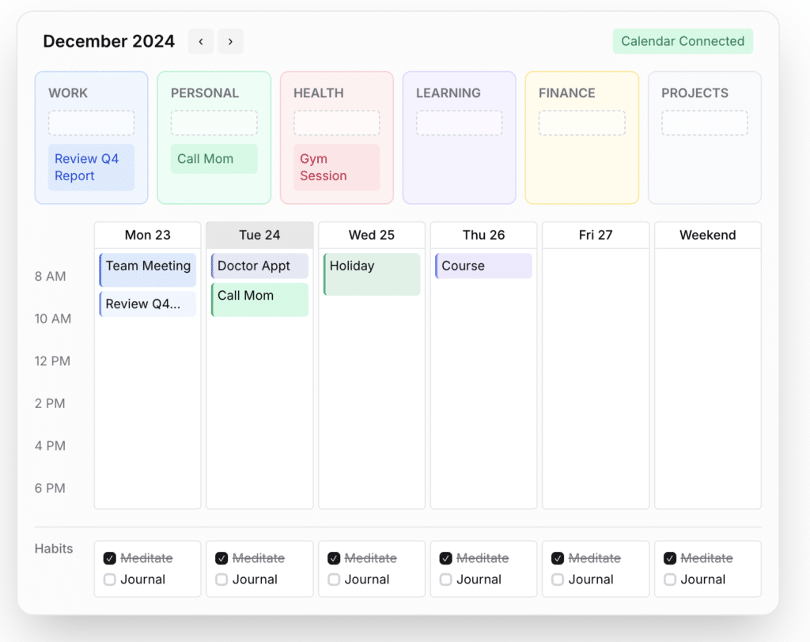Click Review Q4 Report task in Work
810x642 pixels.
[x=91, y=168]
